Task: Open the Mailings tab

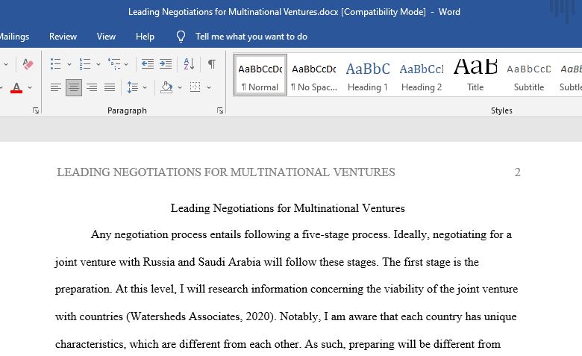Action: pos(14,37)
